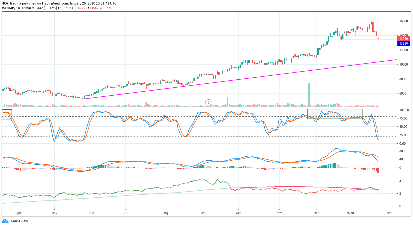Image resolution: width=413 pixels, height=226 pixels.
Task: Click the 1D timeframe label
Action: coord(18,8)
